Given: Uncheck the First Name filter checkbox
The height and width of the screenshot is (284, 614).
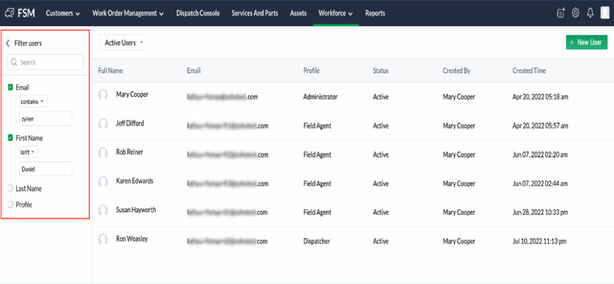Looking at the screenshot, I should 10,138.
